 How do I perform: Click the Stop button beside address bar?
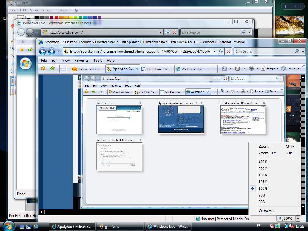pyautogui.click(x=228, y=51)
